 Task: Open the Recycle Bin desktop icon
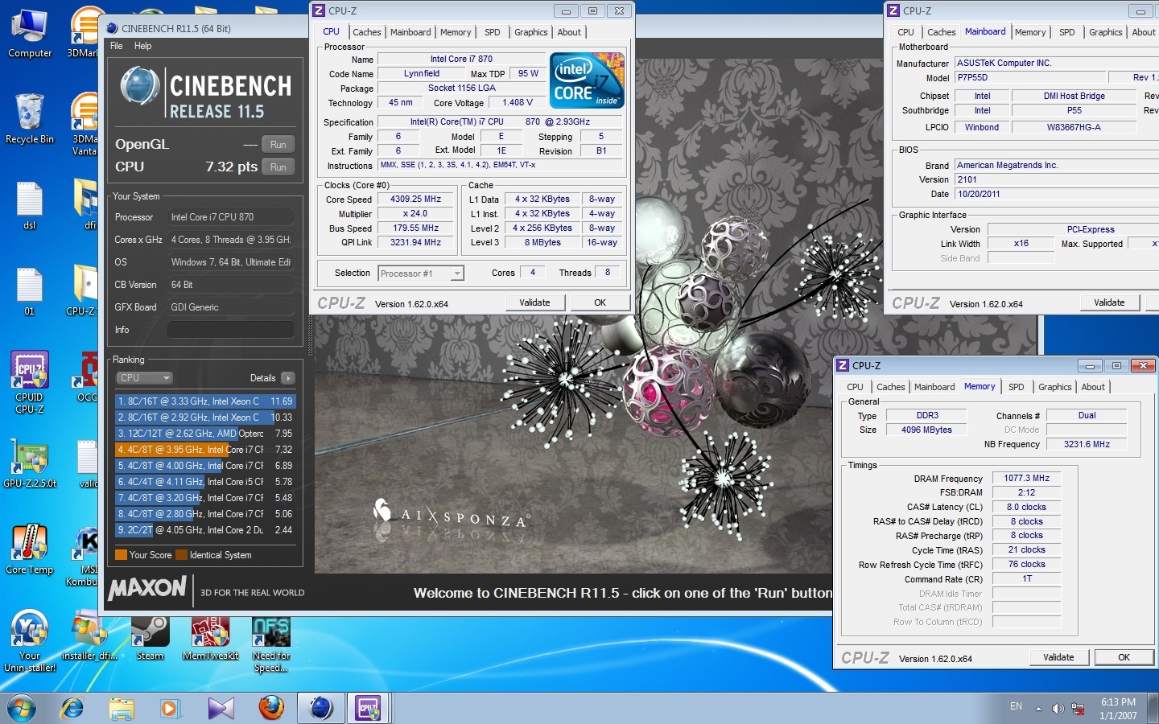tap(30, 119)
